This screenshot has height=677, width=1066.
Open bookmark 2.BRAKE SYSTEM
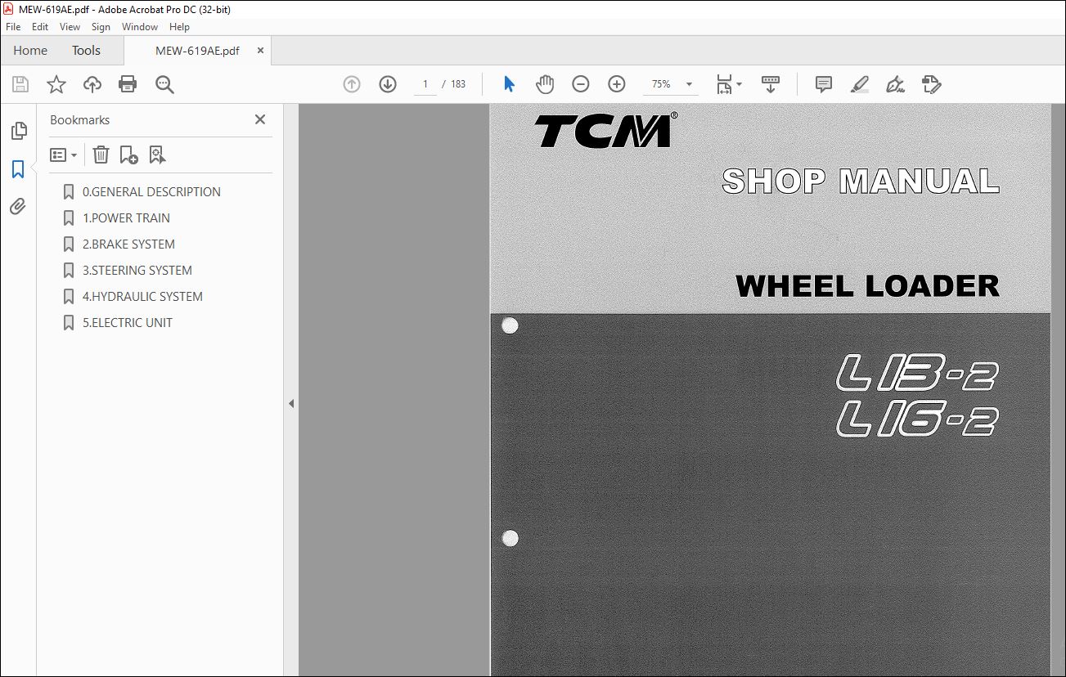point(128,244)
